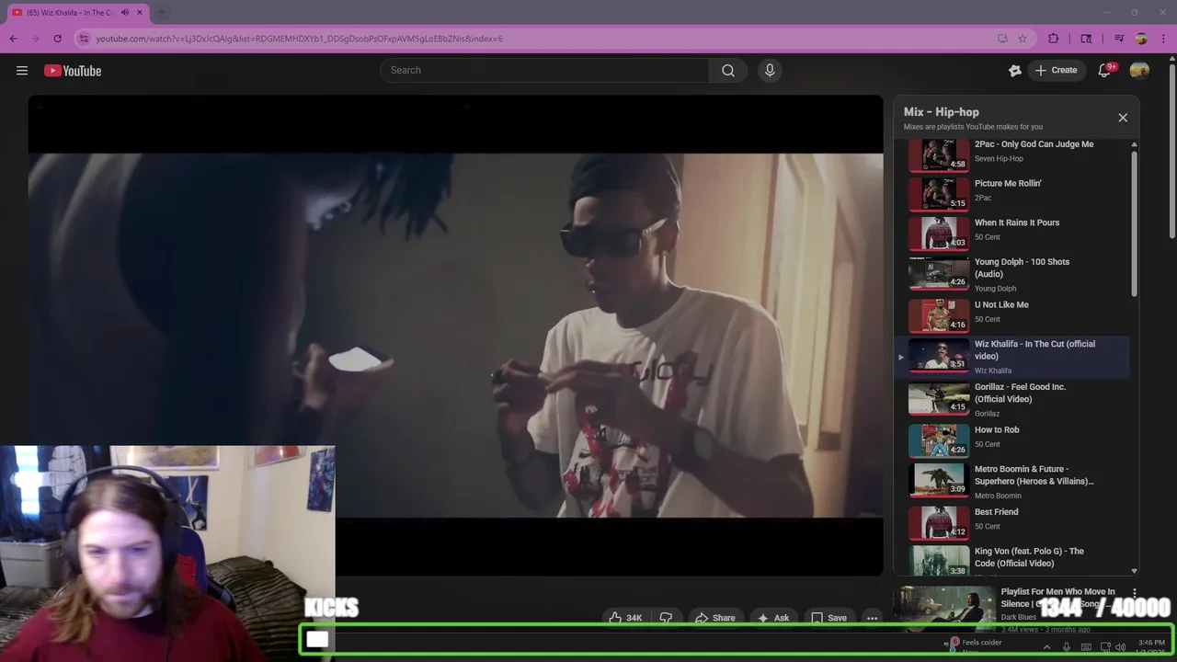Dislike the video
Viewport: 1177px width, 662px height.
point(666,618)
